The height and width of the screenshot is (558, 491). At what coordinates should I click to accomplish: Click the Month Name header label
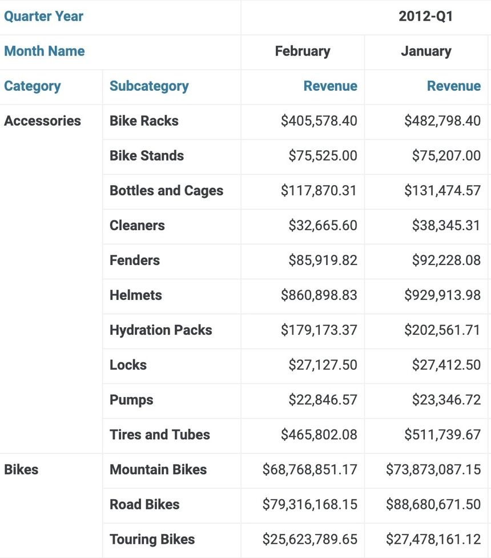click(45, 51)
